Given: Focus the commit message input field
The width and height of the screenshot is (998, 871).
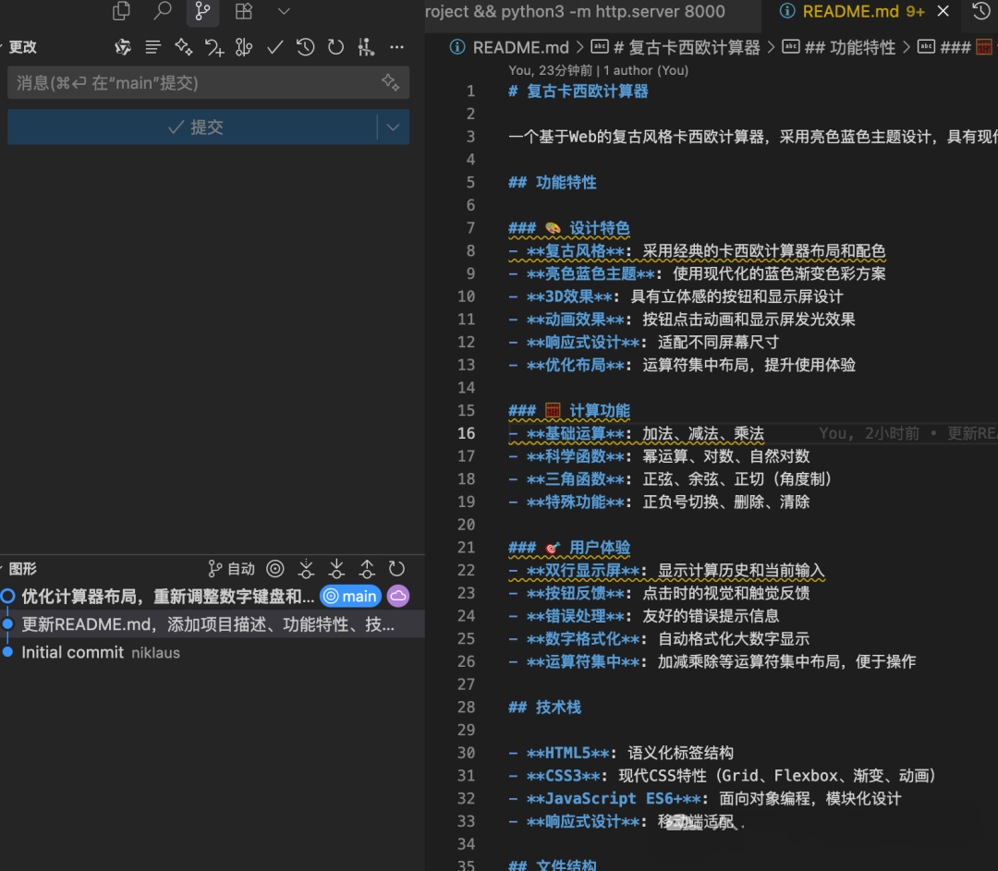Looking at the screenshot, I should [x=208, y=83].
